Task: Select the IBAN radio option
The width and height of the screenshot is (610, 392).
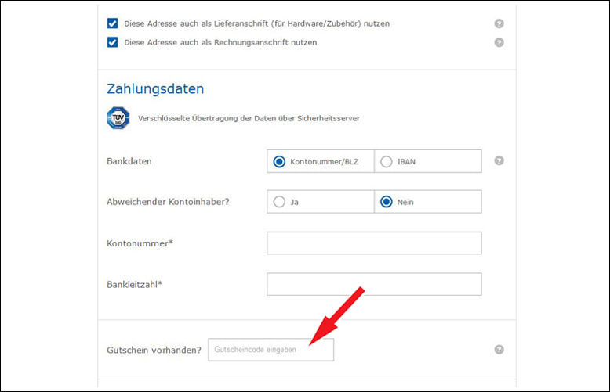Action: [387, 161]
